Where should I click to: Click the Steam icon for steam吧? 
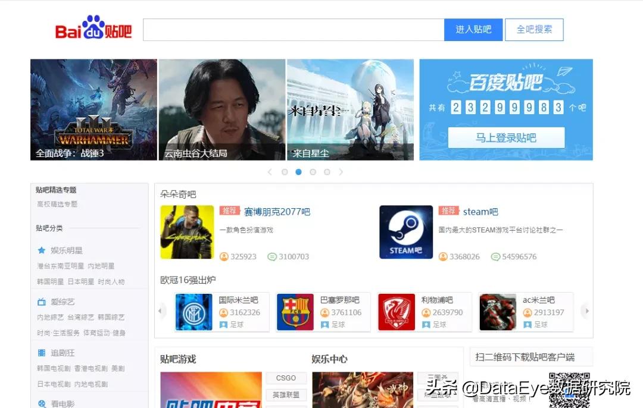405,232
